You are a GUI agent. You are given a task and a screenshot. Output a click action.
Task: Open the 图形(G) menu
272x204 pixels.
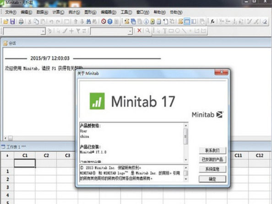[x=90, y=12]
